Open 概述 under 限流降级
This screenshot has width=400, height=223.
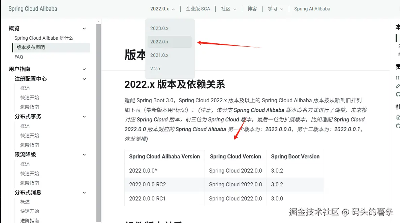click(x=25, y=164)
